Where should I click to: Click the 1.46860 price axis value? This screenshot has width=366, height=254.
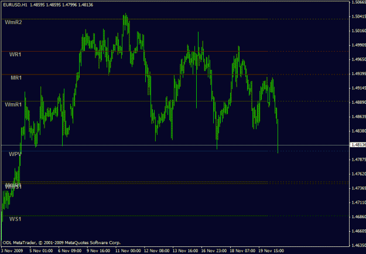(x=359, y=217)
